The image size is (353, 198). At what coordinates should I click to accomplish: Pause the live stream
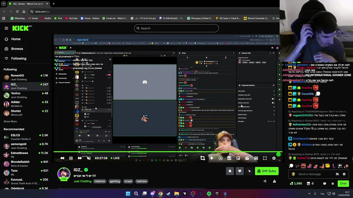point(71,158)
